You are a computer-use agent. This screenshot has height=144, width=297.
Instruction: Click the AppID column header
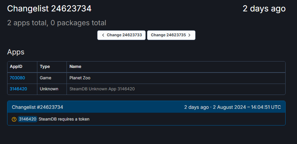click(x=22, y=67)
